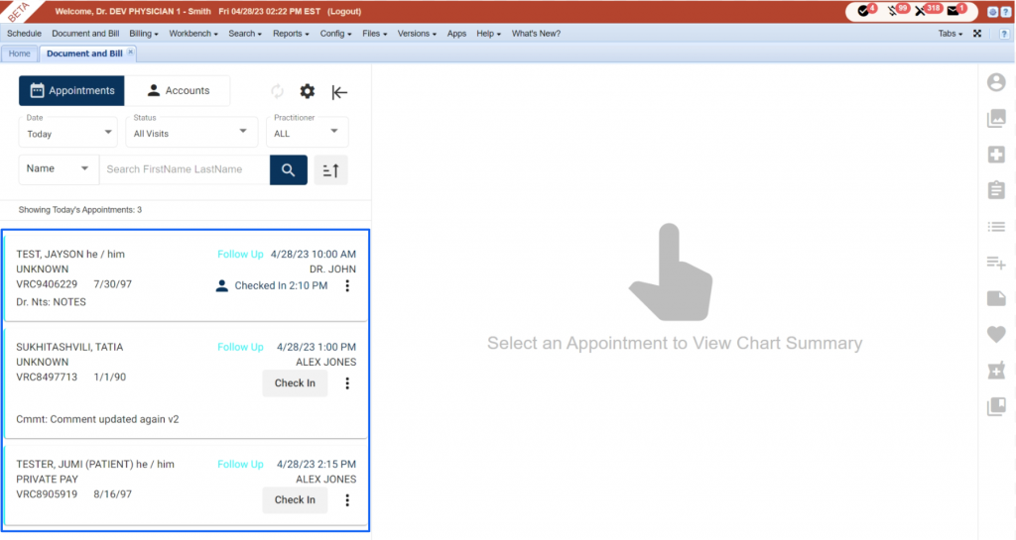Open more options for Jayson Test appointment
The height and width of the screenshot is (540, 1016).
pyautogui.click(x=347, y=285)
